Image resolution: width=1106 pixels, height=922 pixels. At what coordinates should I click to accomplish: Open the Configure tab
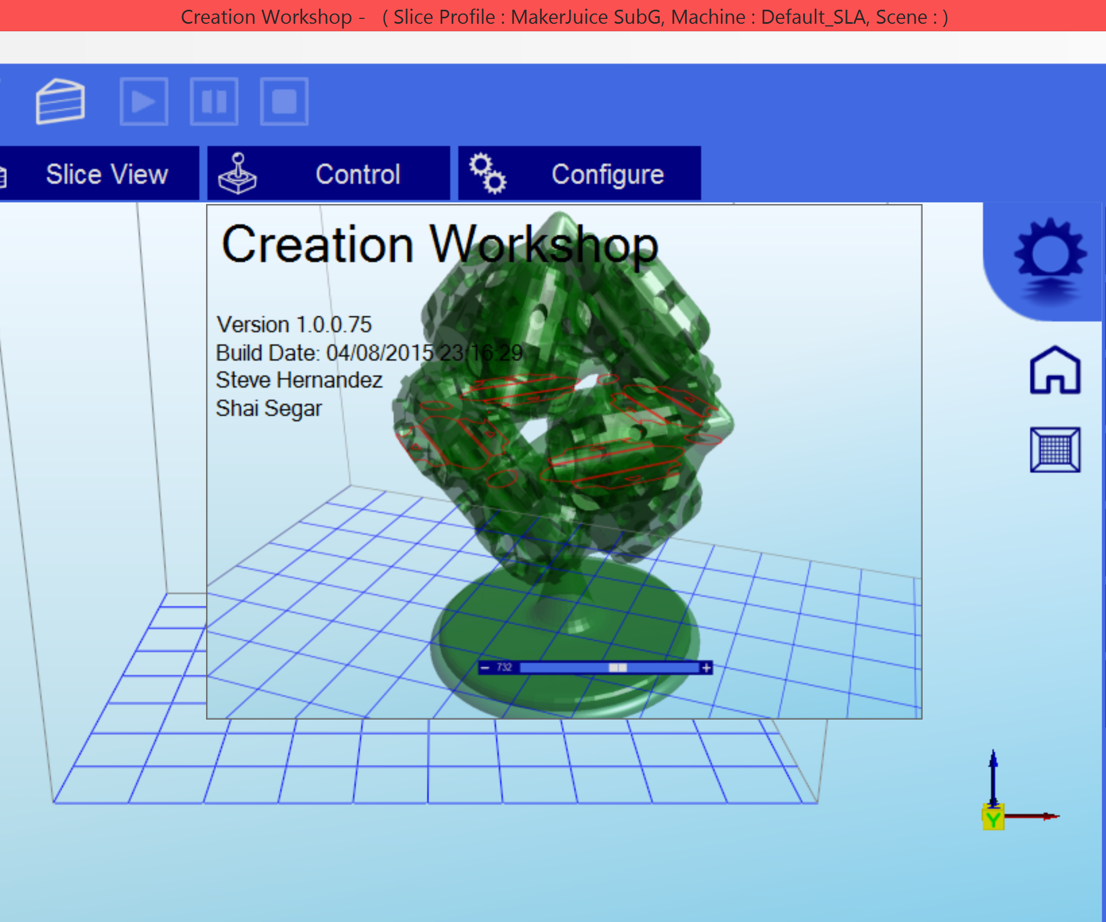pyautogui.click(x=607, y=174)
